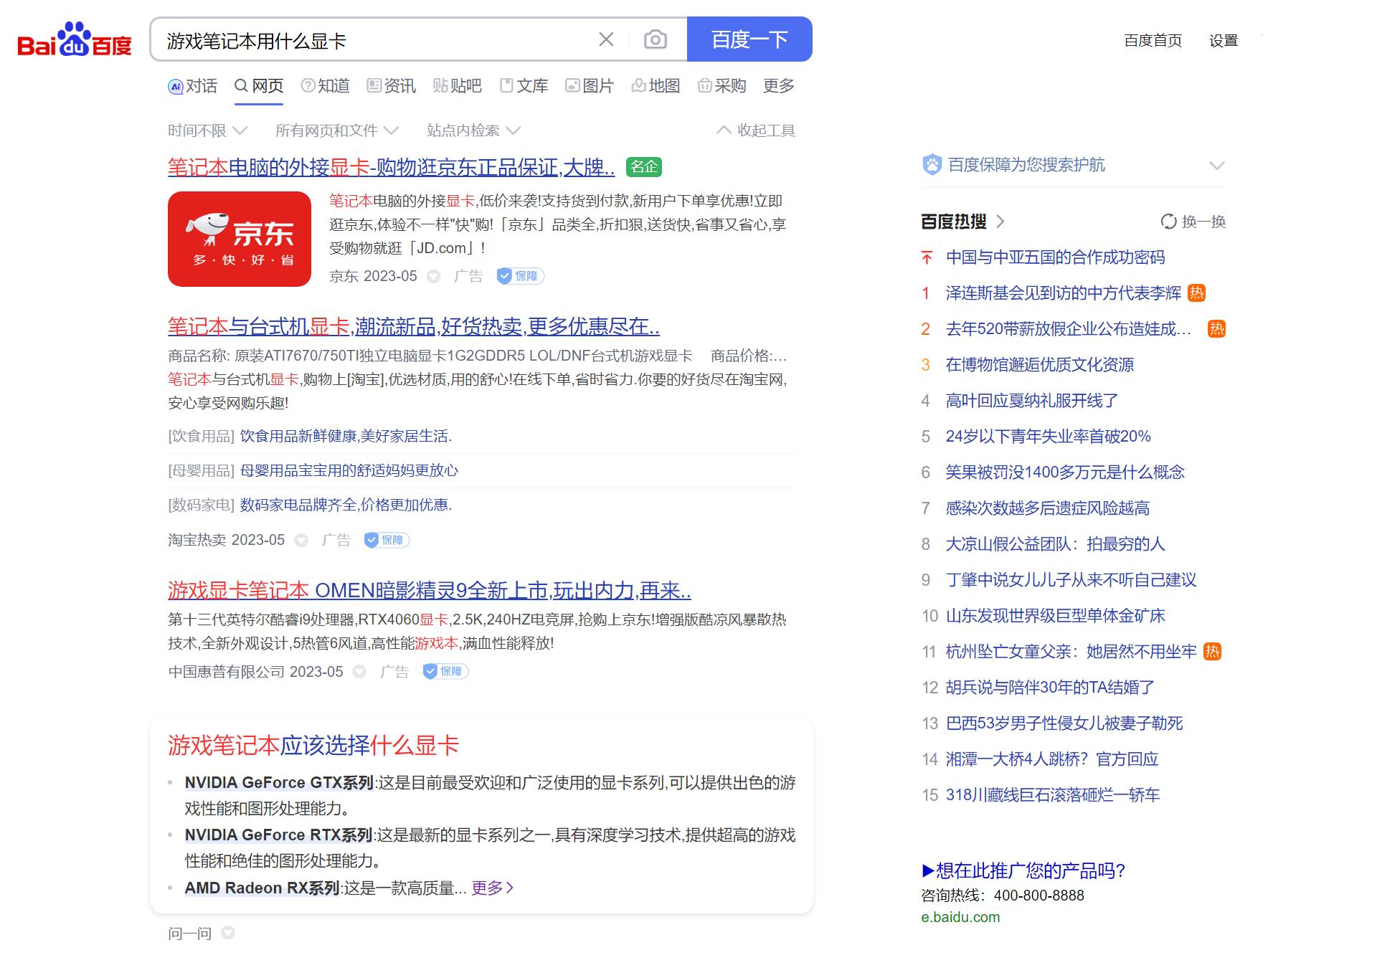This screenshot has width=1377, height=955.
Task: Open the 地图 tab
Action: tap(657, 85)
